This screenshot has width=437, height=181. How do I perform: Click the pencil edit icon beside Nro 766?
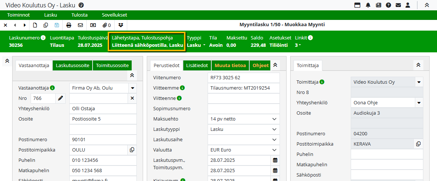60,98
